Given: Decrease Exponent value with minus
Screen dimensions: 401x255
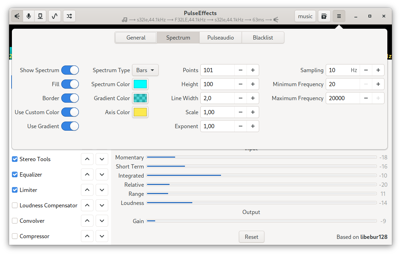Looking at the screenshot, I should 240,126.
